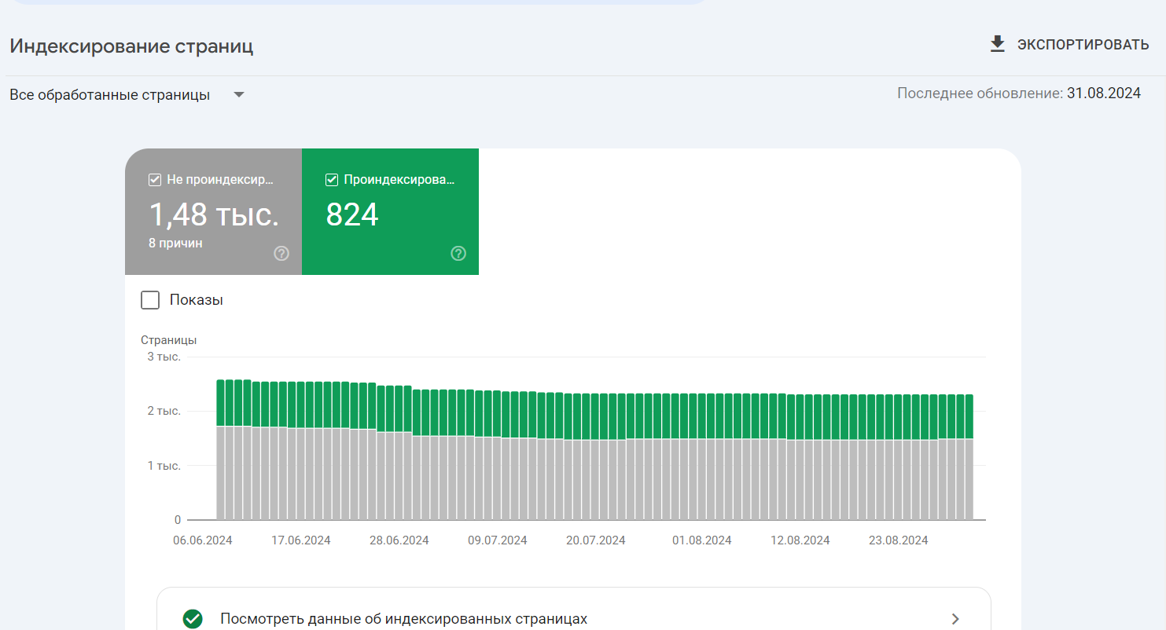Click the 1,48 тыс. value
The image size is (1166, 630).
[214, 214]
